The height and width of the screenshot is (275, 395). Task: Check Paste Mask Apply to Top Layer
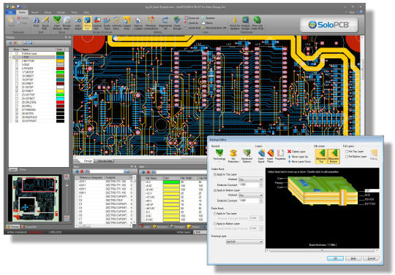[x=215, y=214]
